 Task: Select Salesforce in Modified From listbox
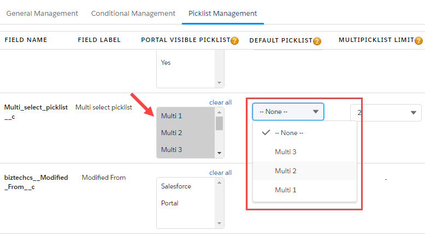[176, 186]
